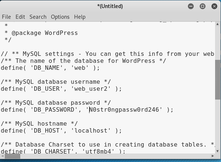Image resolution: width=221 pixels, height=162 pixels.
Task: Click 'DB_USER' constant text
Action: tap(47, 89)
